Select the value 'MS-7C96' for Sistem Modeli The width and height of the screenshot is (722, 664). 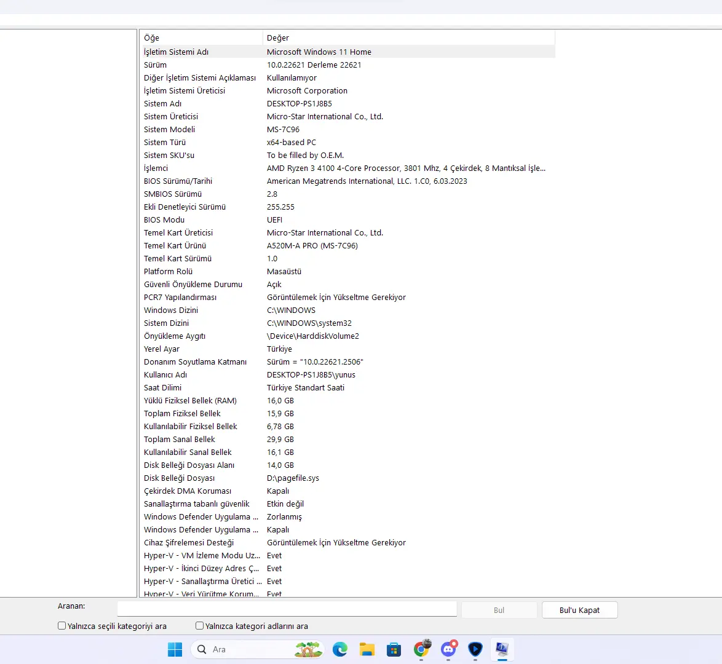pyautogui.click(x=283, y=129)
